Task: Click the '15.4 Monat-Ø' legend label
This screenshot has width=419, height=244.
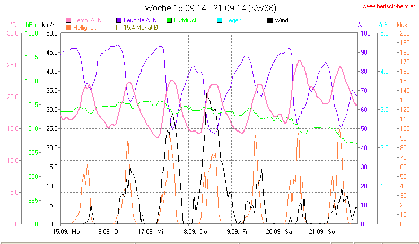Action: (x=141, y=28)
